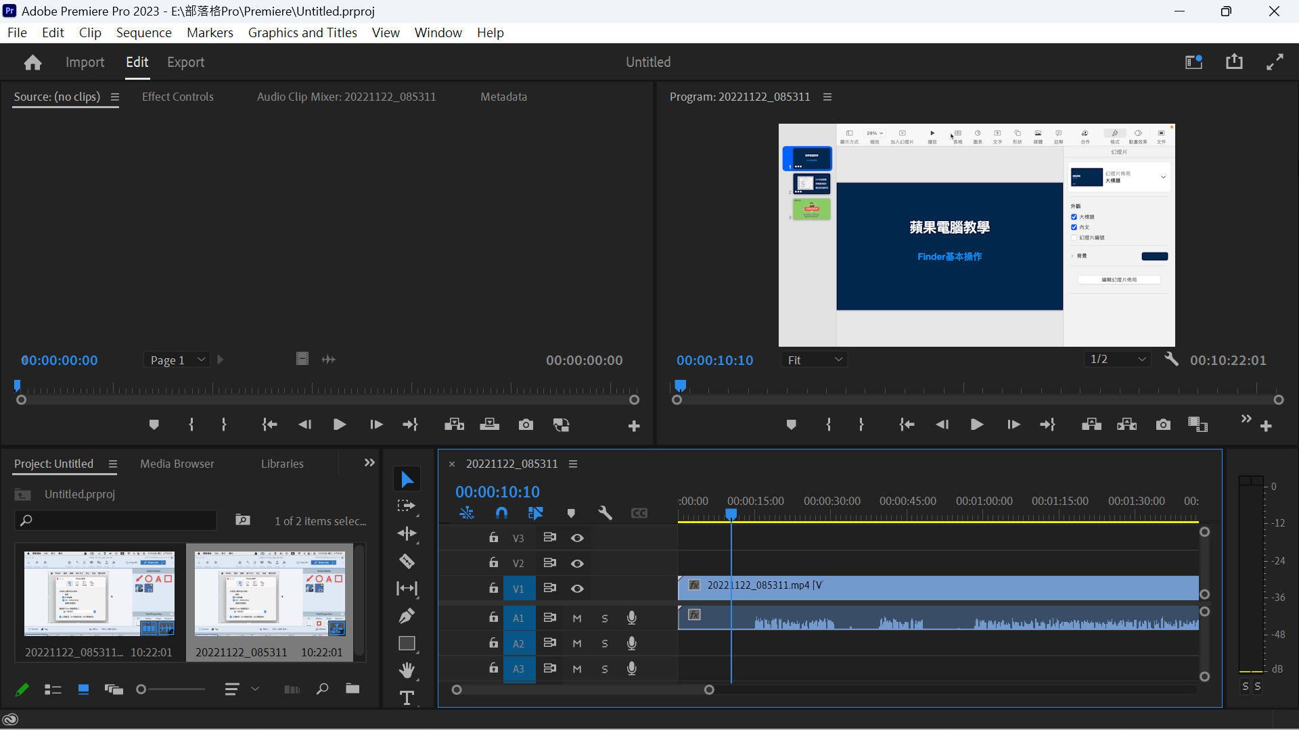
Task: Toggle insert sequences as nests
Action: click(467, 514)
